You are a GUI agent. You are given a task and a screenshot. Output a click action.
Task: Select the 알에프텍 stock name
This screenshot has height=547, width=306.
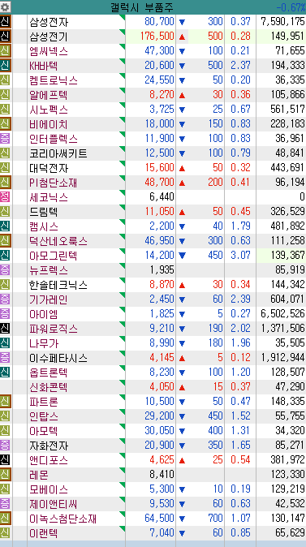[49, 95]
